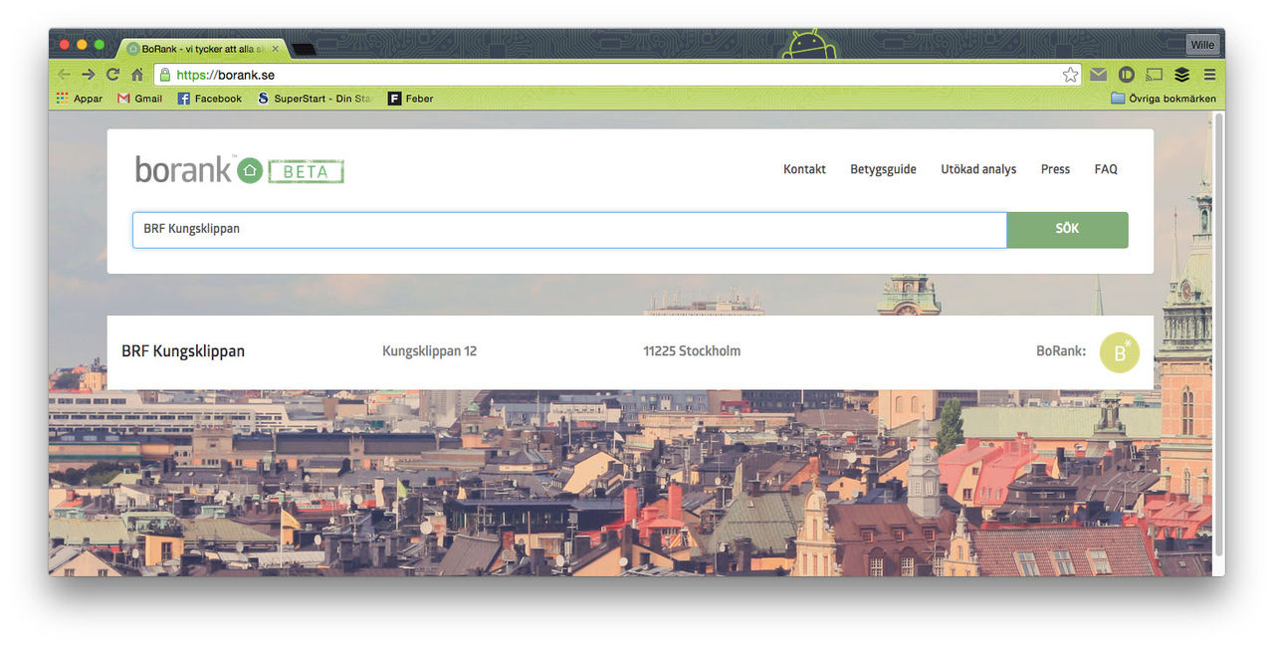Open the Gmail bookmark
The image size is (1274, 646).
tap(139, 99)
